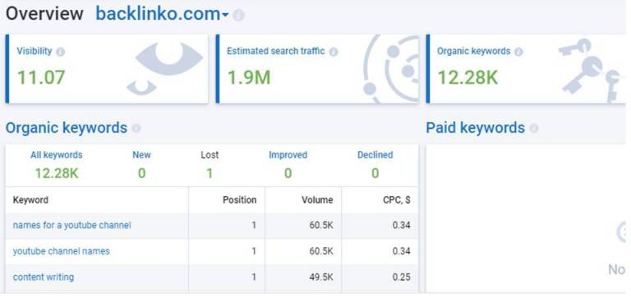Open keyword 'youtube channel names'

tap(61, 251)
